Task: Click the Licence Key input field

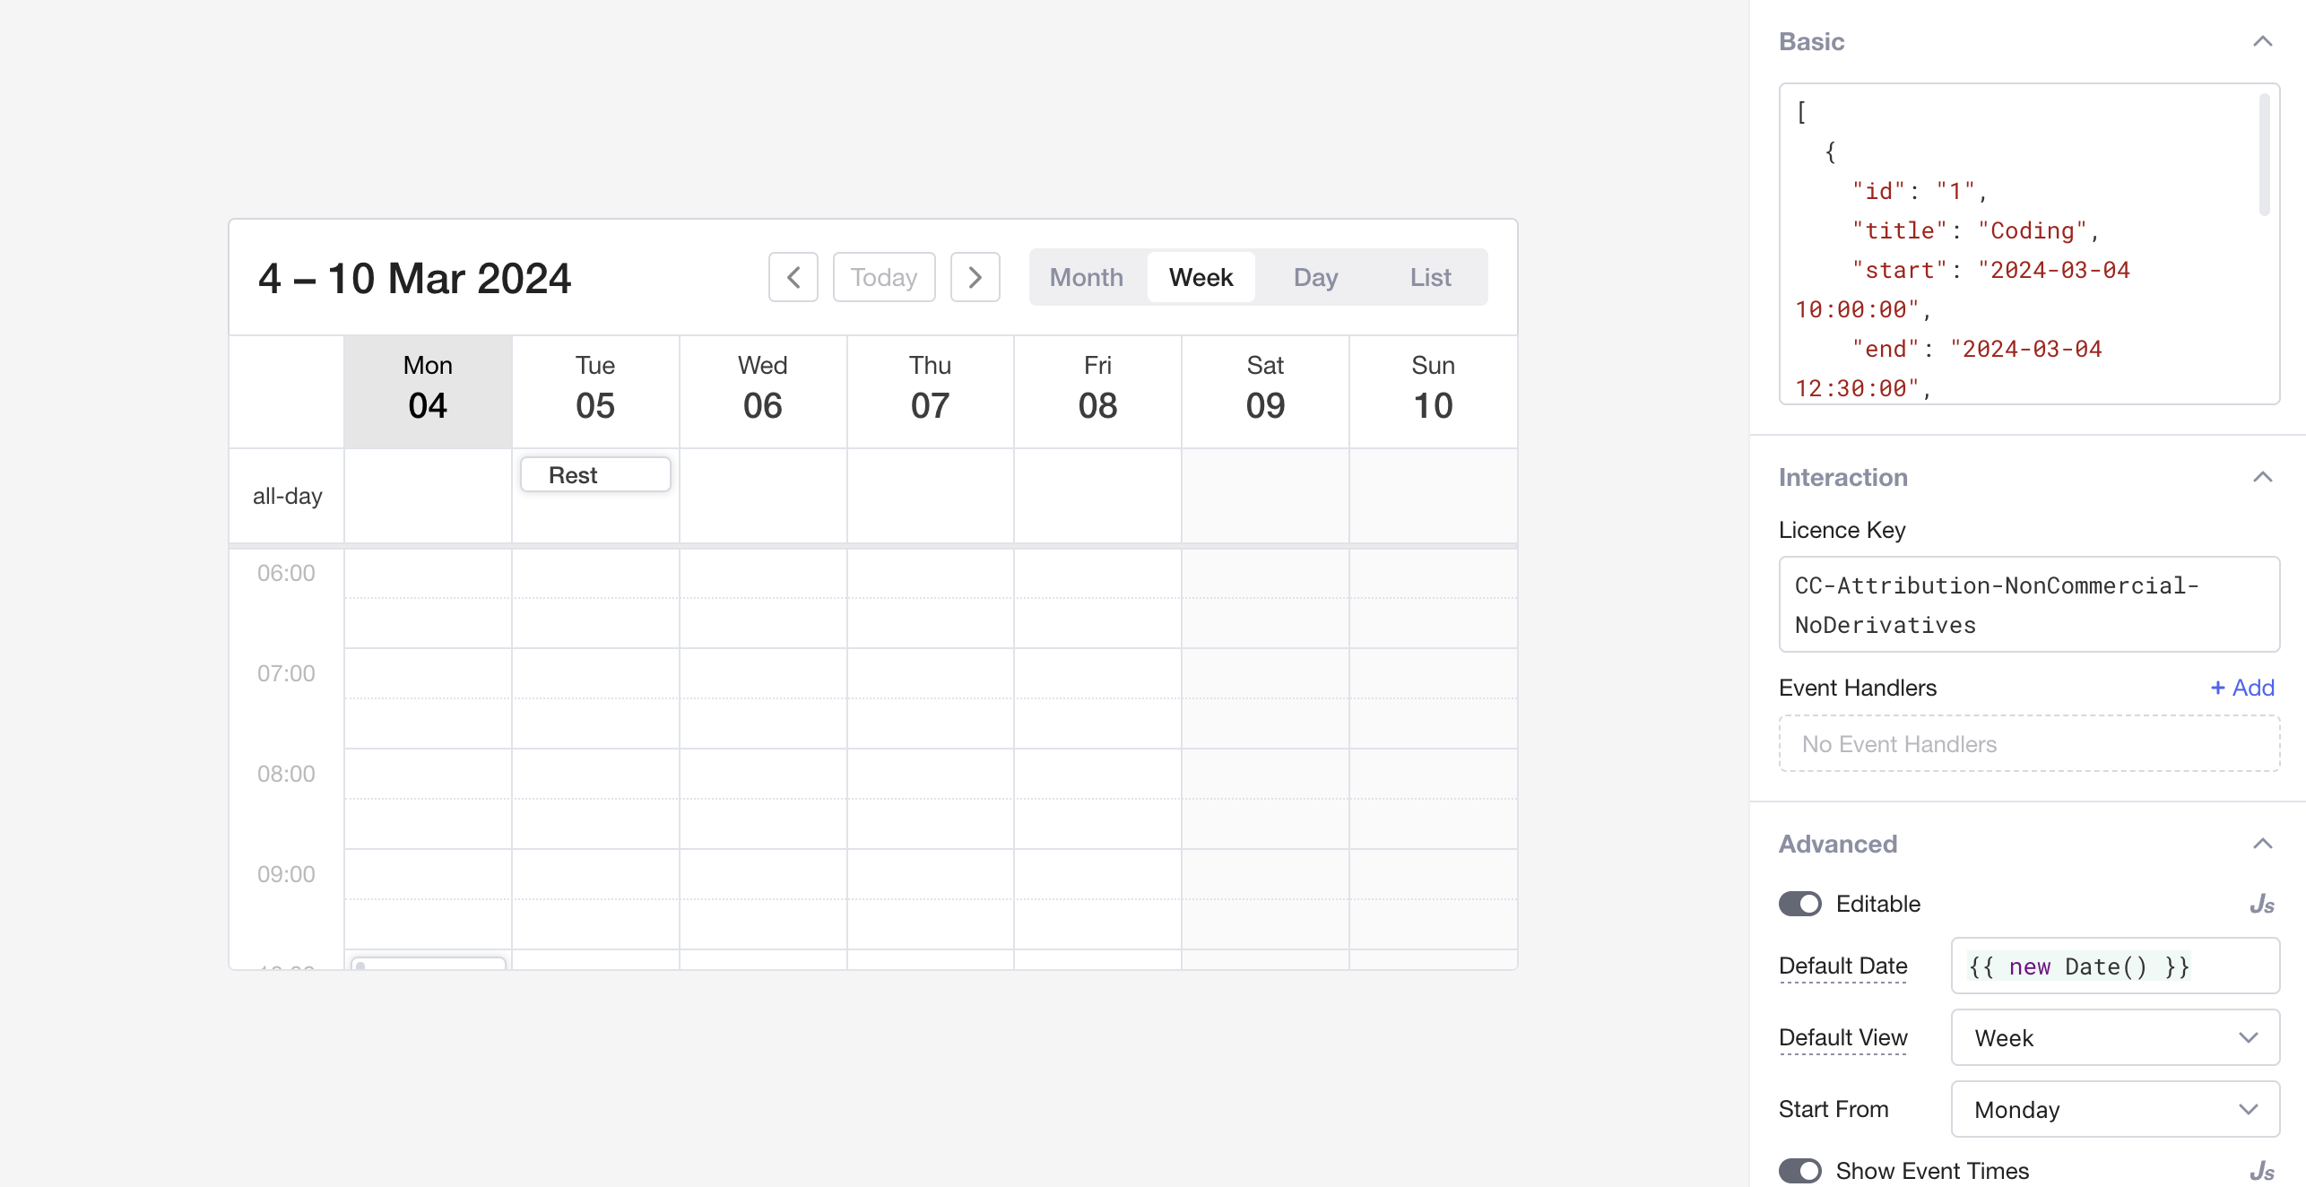Action: (2029, 604)
